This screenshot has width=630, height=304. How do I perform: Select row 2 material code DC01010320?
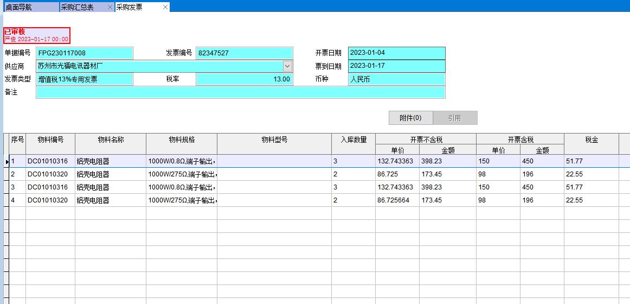(x=50, y=174)
